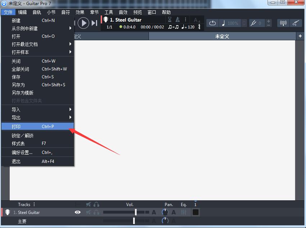Add a new track with the plus button
306x228 pixels.
click(300, 36)
